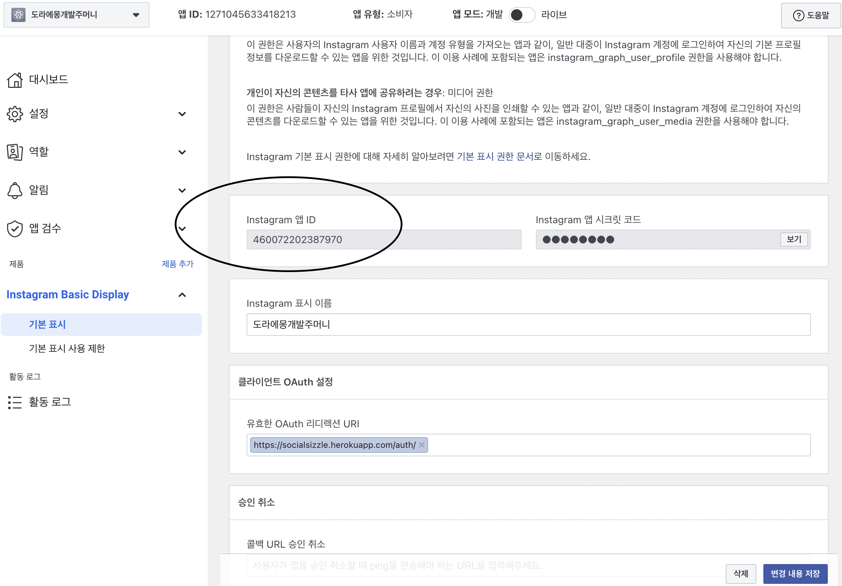
Task: Collapse the Instagram Basic Display section
Action: (x=182, y=295)
